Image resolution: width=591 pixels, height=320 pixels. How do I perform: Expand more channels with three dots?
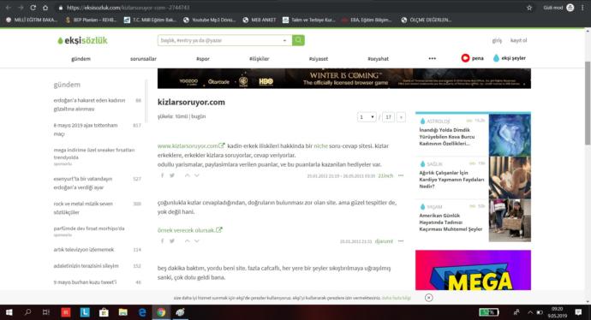433,59
